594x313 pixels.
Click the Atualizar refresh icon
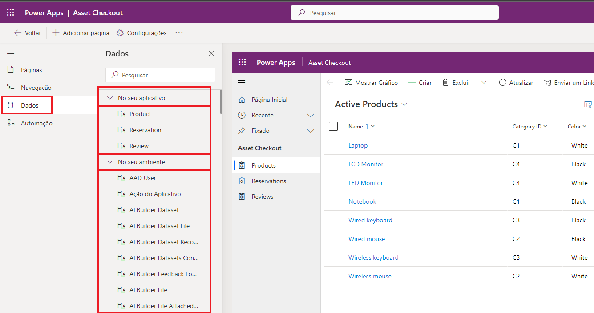[503, 83]
